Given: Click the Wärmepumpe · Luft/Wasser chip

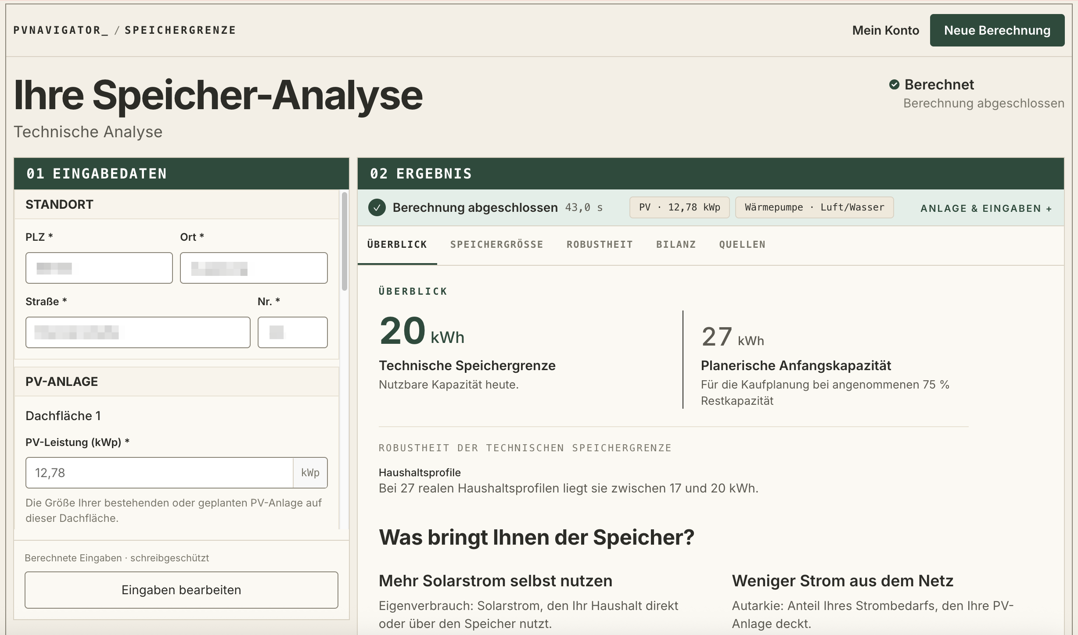Looking at the screenshot, I should 815,207.
